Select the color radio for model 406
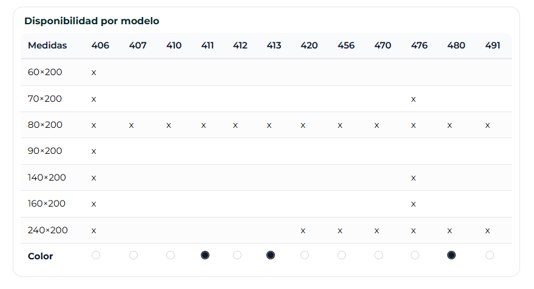Viewport: 534px width, 289px height. 96,255
